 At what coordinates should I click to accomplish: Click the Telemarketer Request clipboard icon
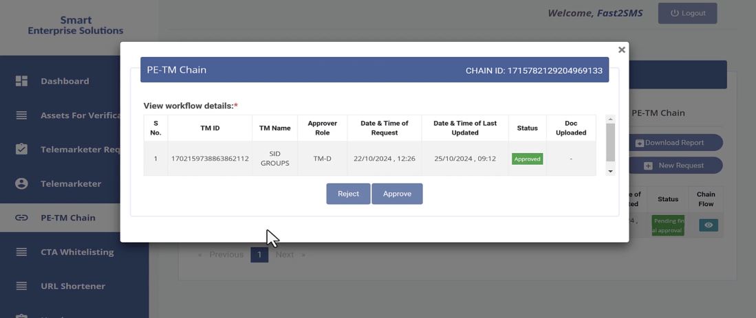coord(21,149)
